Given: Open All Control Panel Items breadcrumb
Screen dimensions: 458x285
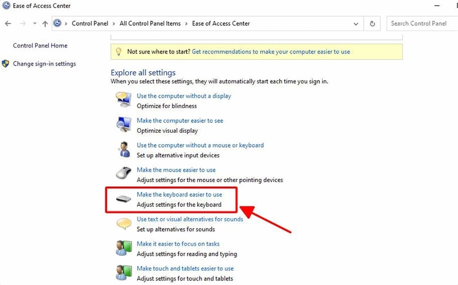Looking at the screenshot, I should click(150, 24).
